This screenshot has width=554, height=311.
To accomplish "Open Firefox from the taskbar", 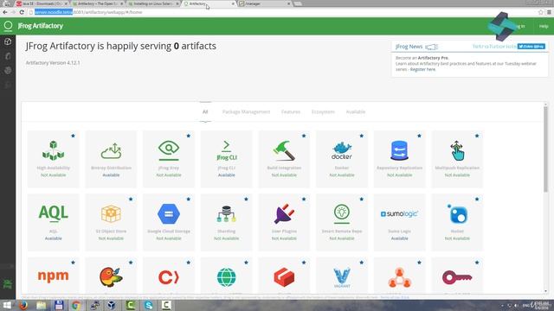I will (x=23, y=305).
